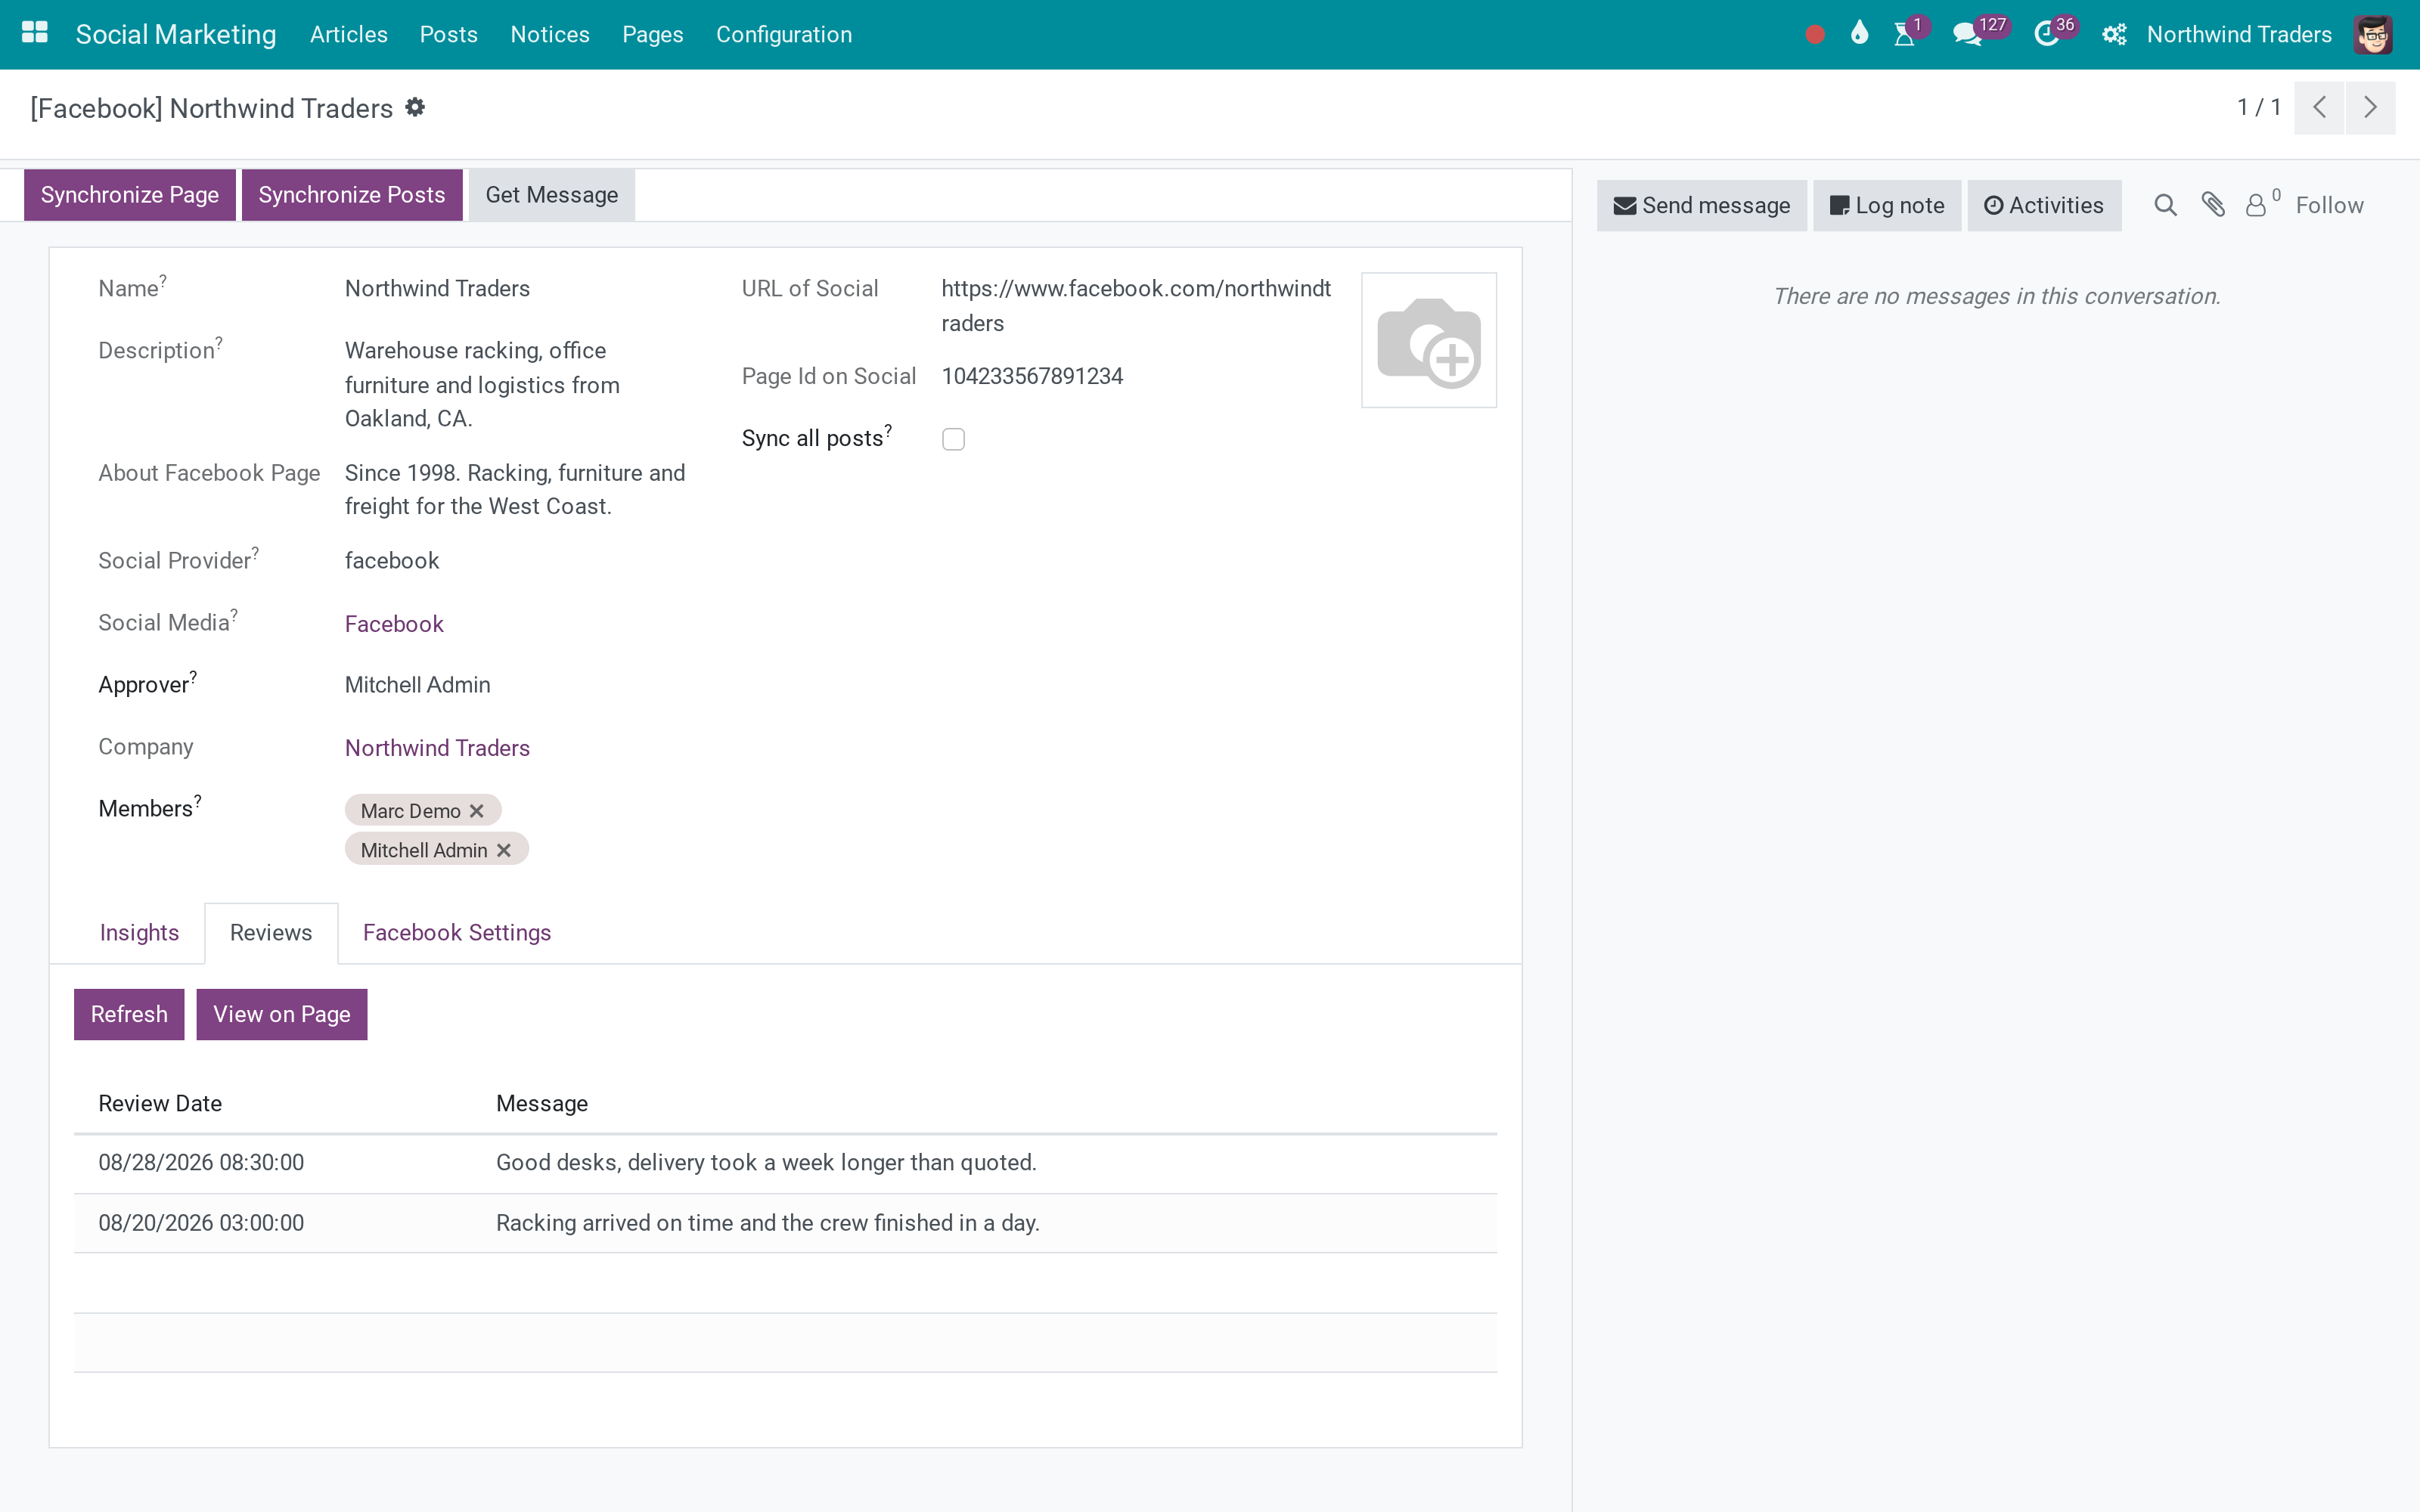Click the Social Provider value facebook

coord(392,561)
